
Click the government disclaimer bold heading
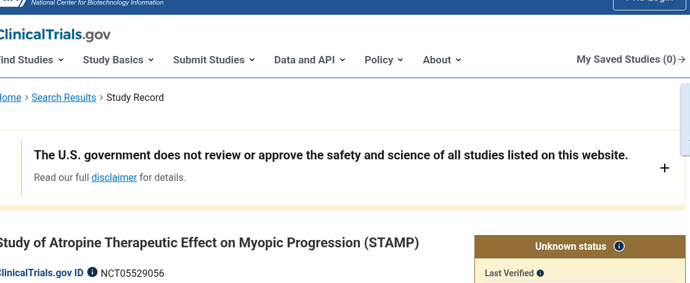point(331,155)
